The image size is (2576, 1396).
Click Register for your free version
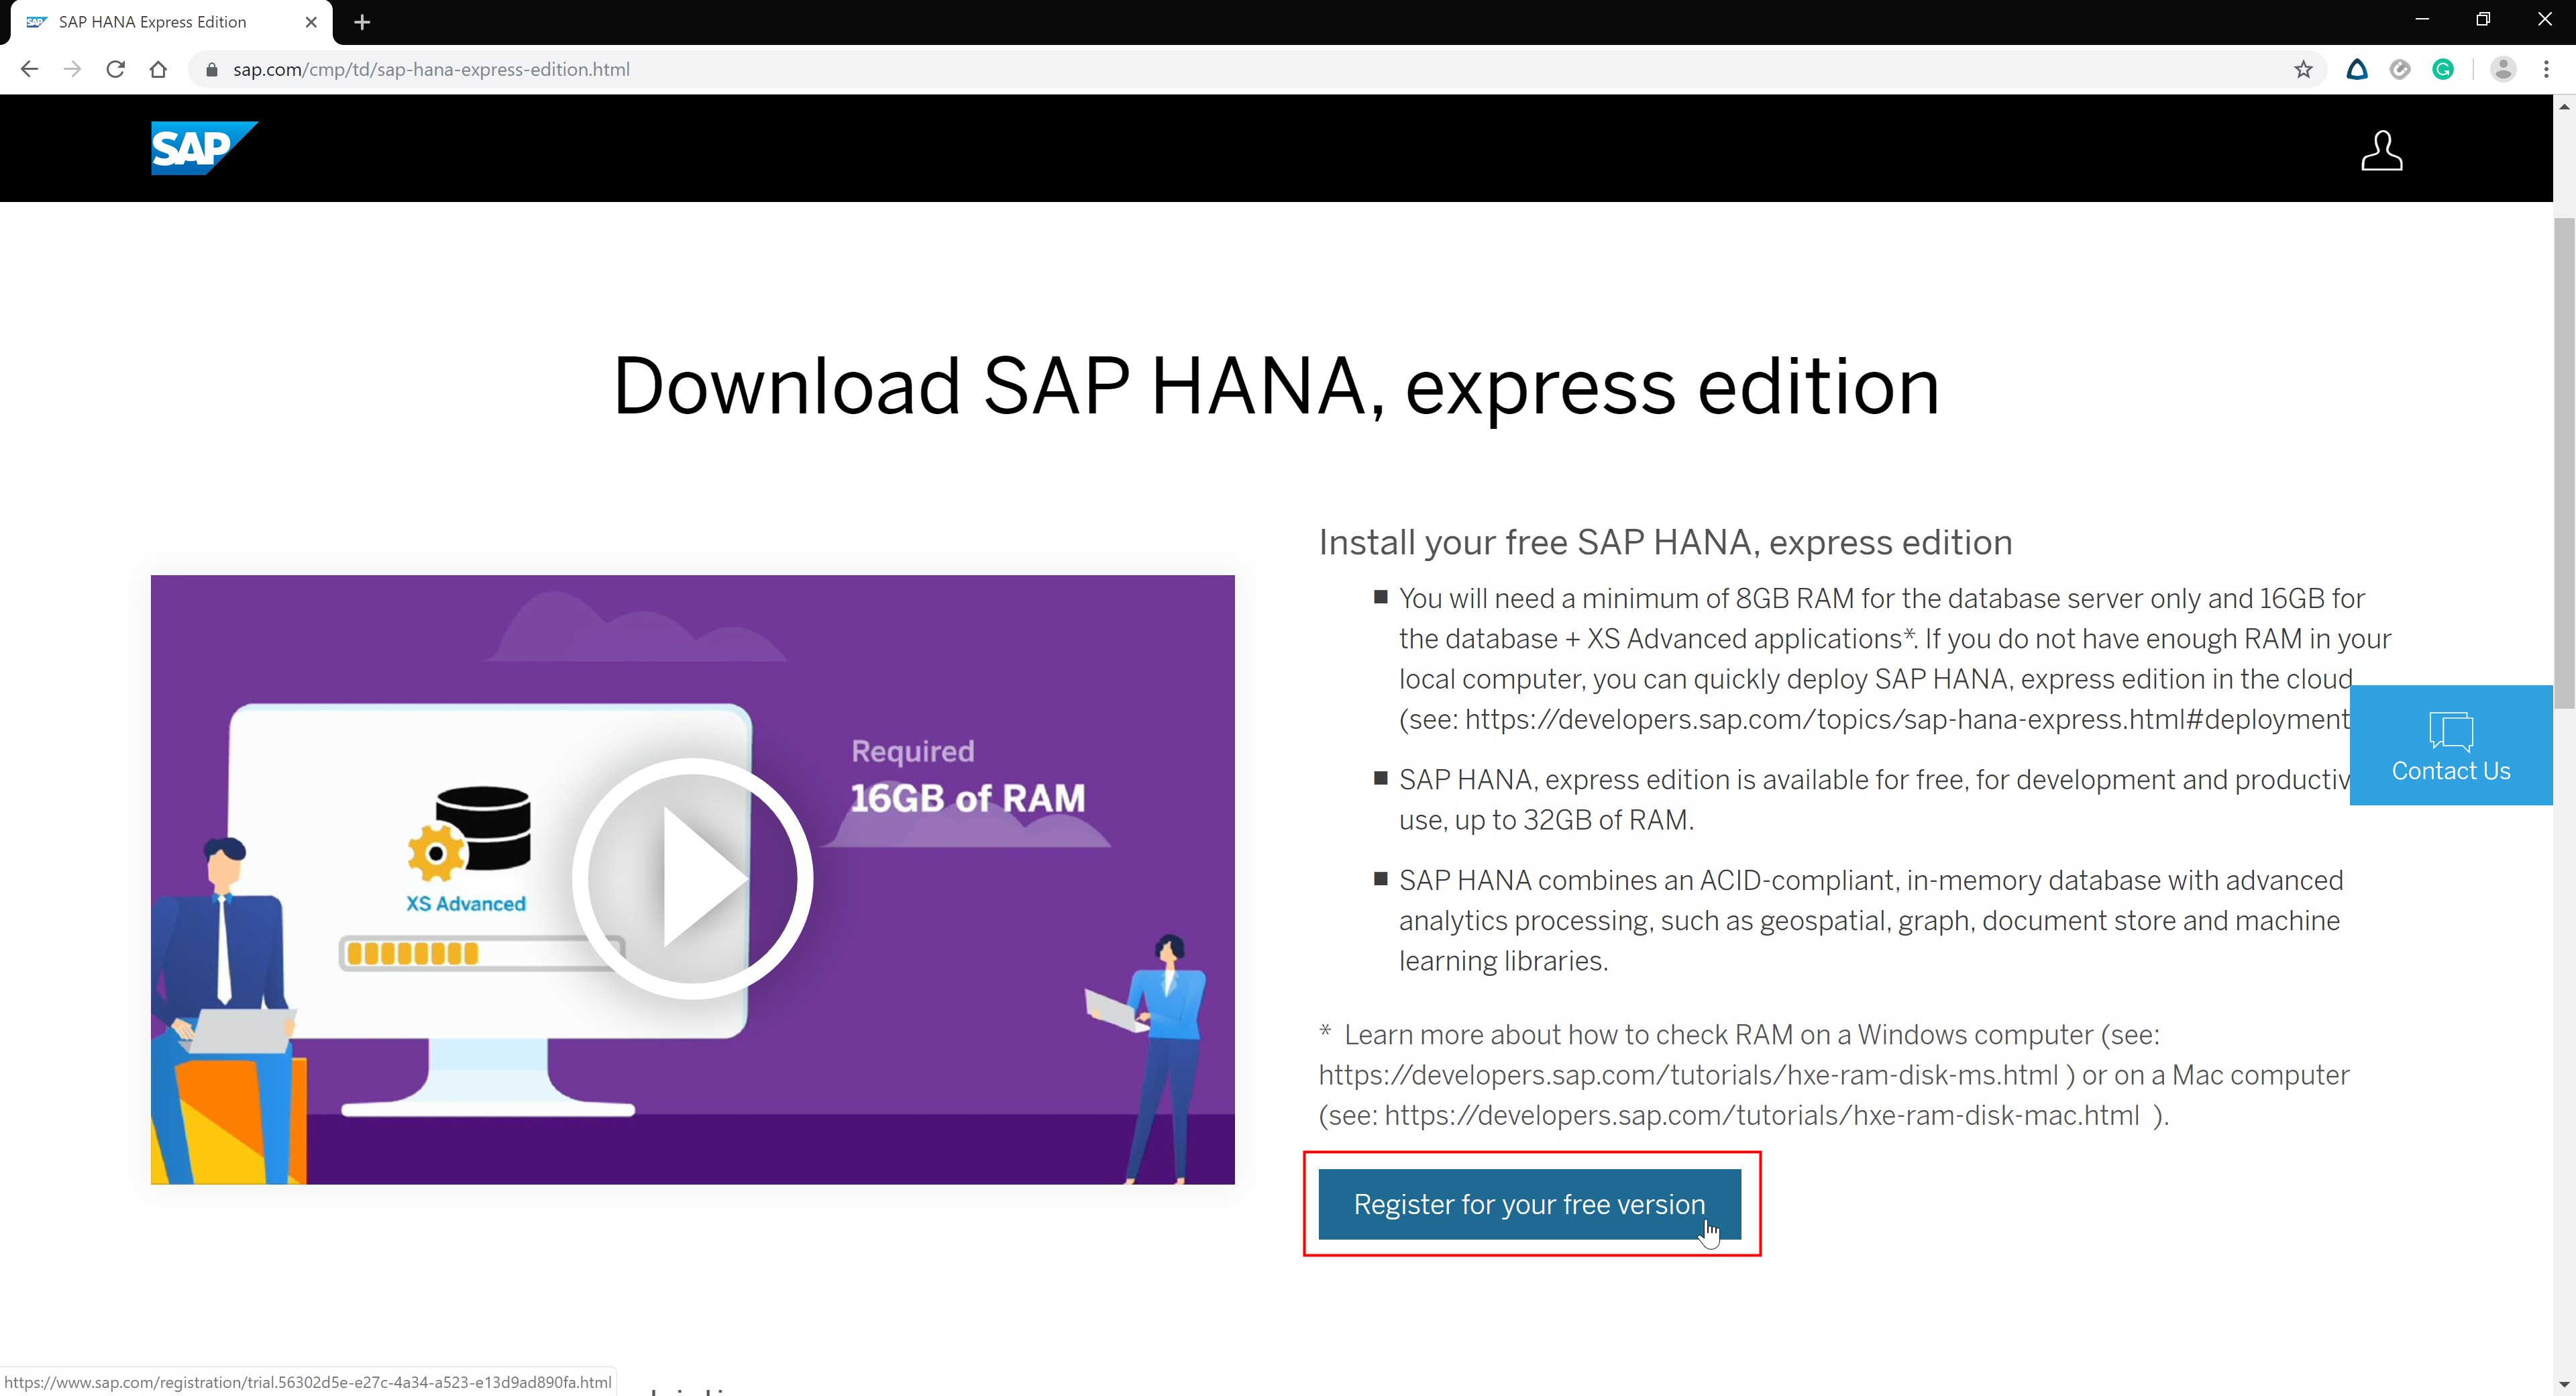(x=1529, y=1204)
